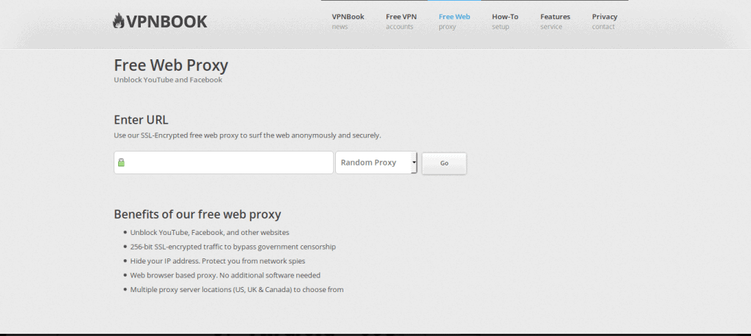This screenshot has width=751, height=336.
Task: Click the Hide your IP address bullet
Action: pyautogui.click(x=217, y=261)
